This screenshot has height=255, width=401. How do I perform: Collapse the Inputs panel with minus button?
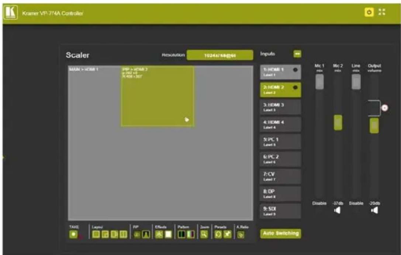pyautogui.click(x=297, y=54)
